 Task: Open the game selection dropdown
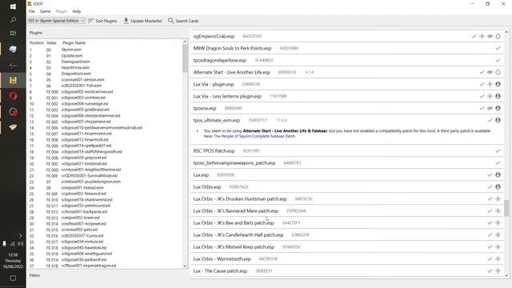coord(56,21)
